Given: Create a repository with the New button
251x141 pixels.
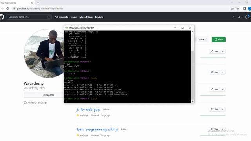Looking at the screenshot, I should (x=218, y=40).
